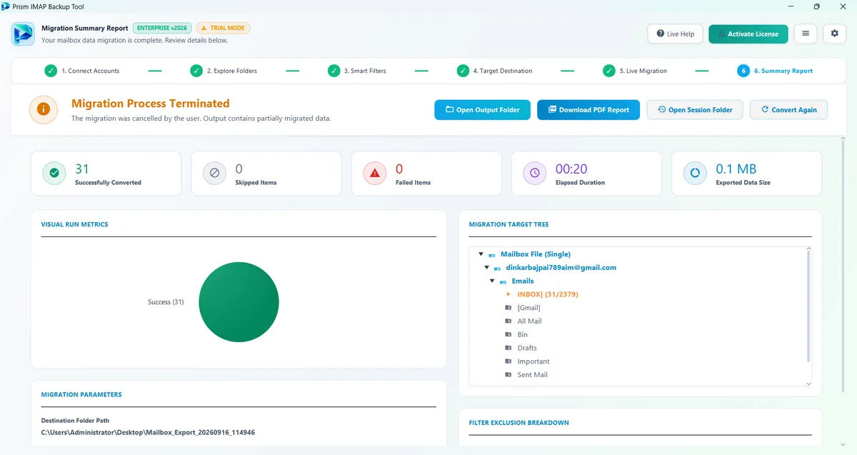Click the Live Help button

[675, 34]
